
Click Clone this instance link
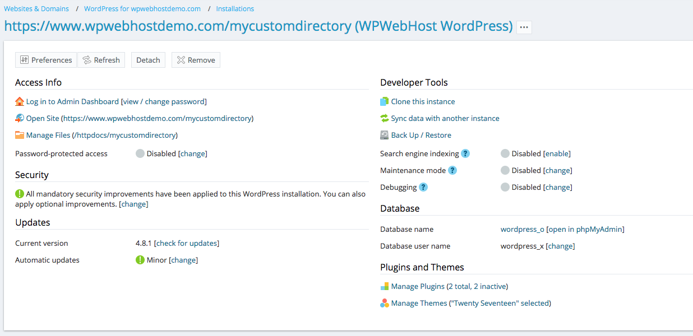coord(423,101)
